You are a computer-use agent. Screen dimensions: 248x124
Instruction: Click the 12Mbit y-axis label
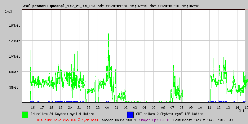(15, 41)
